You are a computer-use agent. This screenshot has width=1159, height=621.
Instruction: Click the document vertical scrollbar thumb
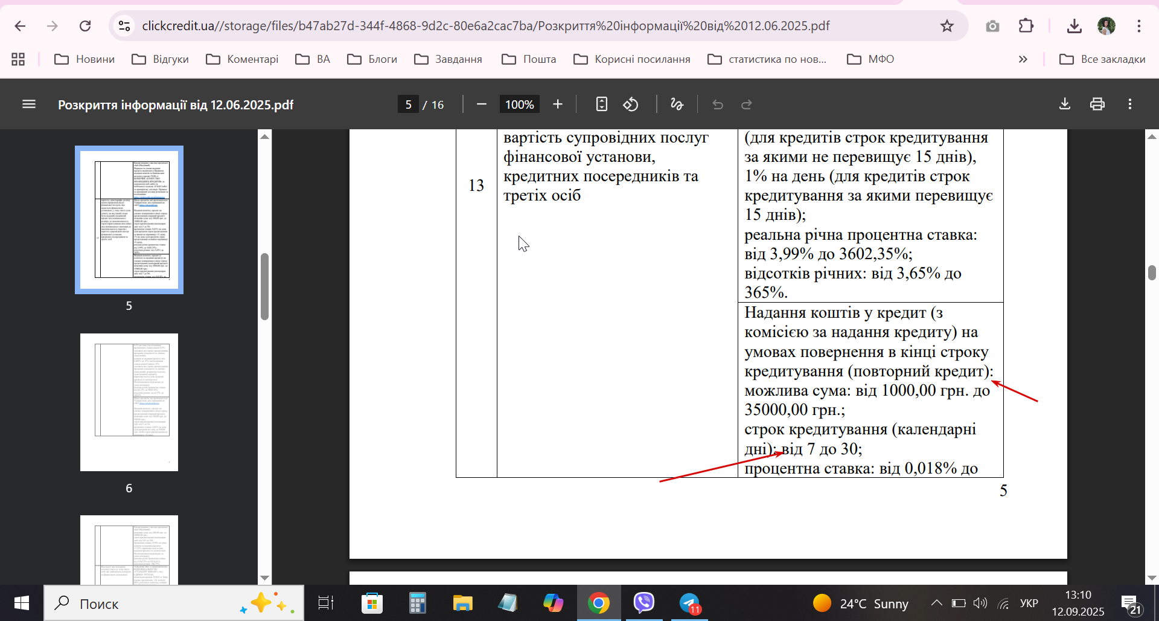click(1152, 272)
